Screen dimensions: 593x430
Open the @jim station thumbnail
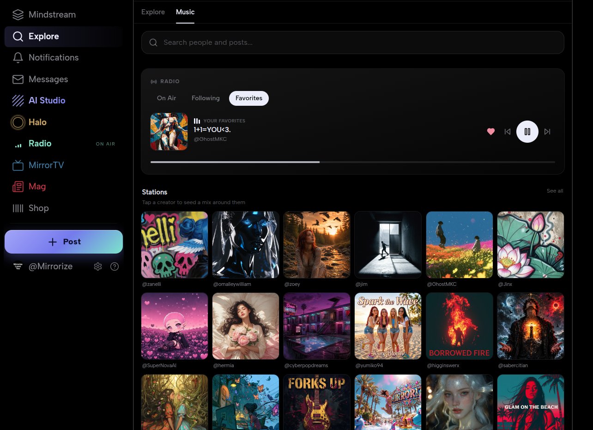(x=388, y=245)
